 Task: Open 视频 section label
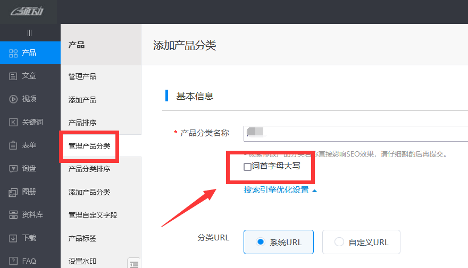coord(29,99)
